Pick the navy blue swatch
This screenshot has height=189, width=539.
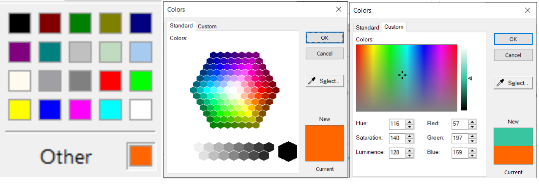point(141,23)
